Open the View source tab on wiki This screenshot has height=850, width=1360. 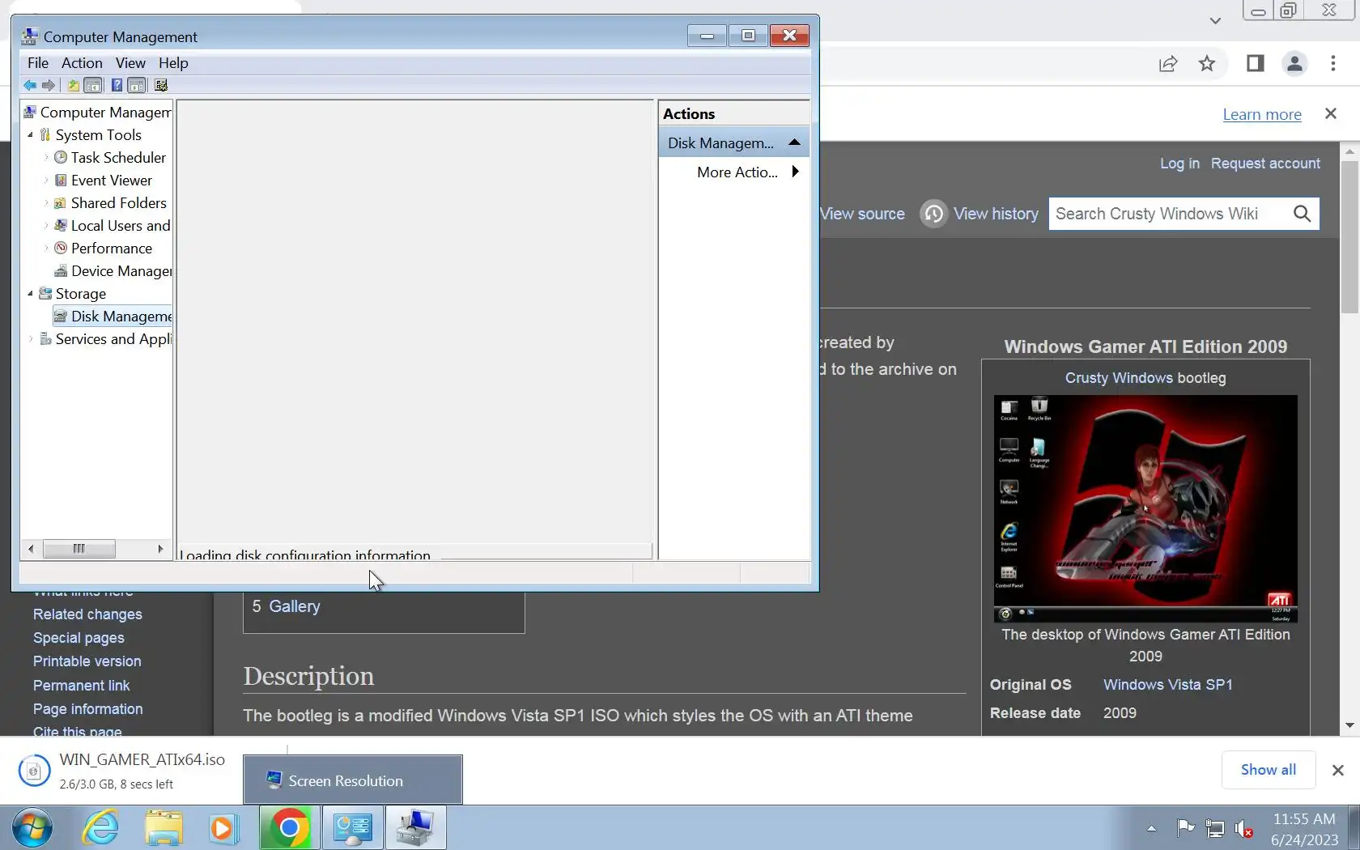862,214
